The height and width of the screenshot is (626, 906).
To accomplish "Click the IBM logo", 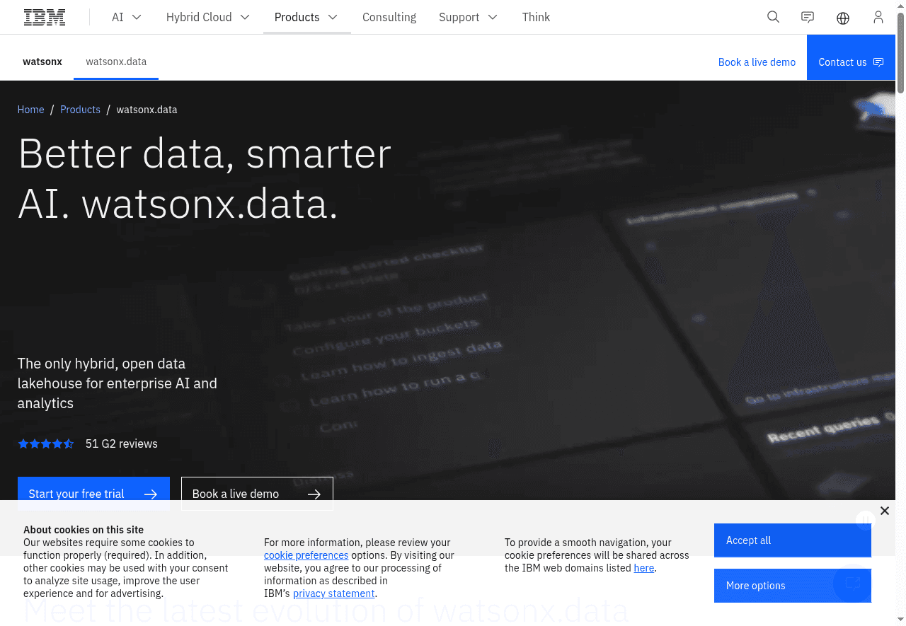I will 45,16.
